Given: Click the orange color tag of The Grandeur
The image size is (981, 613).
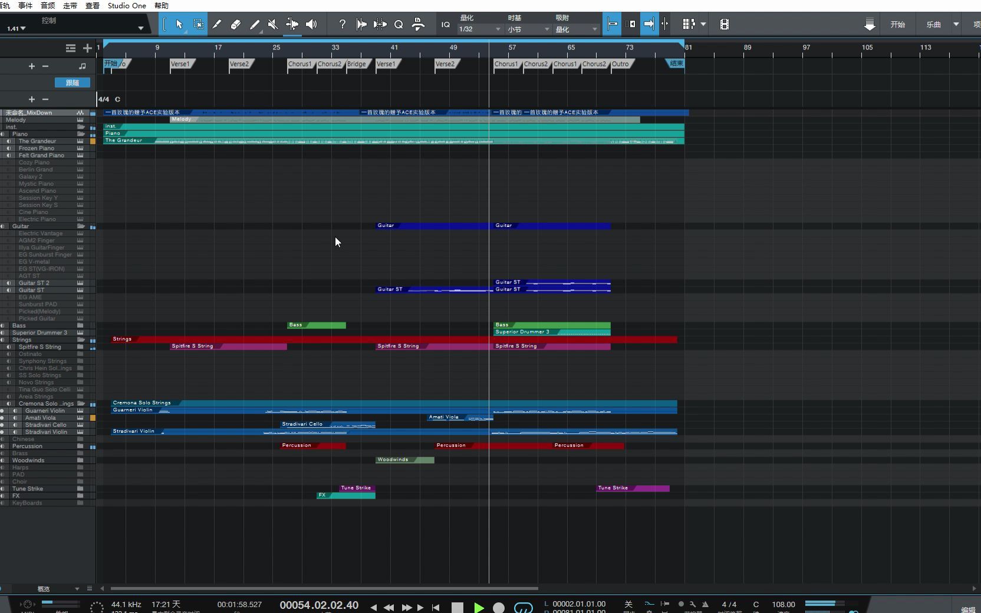Looking at the screenshot, I should pos(93,141).
